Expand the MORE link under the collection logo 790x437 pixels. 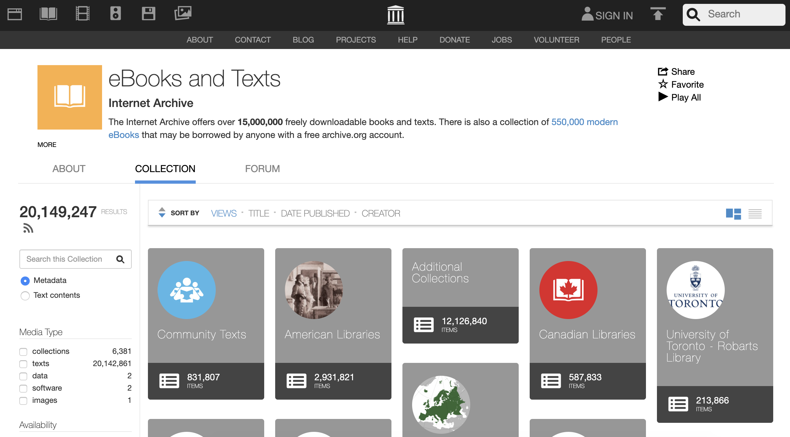[x=47, y=145]
